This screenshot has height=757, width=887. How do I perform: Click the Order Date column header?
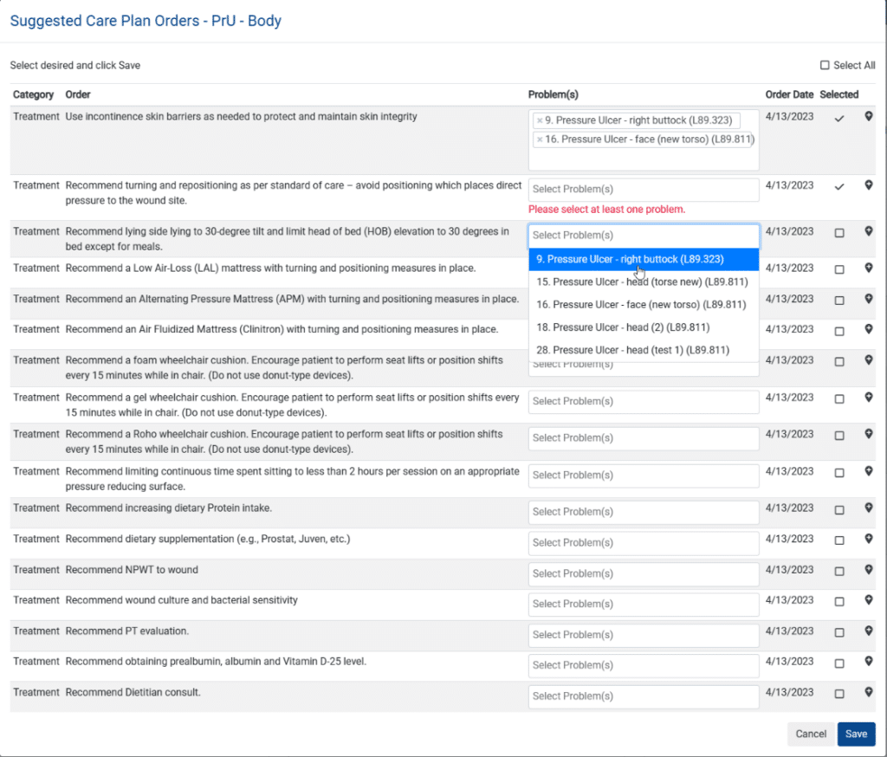(789, 94)
